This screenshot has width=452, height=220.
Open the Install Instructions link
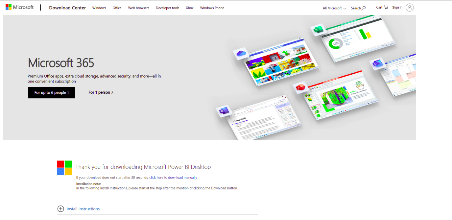[83, 209]
